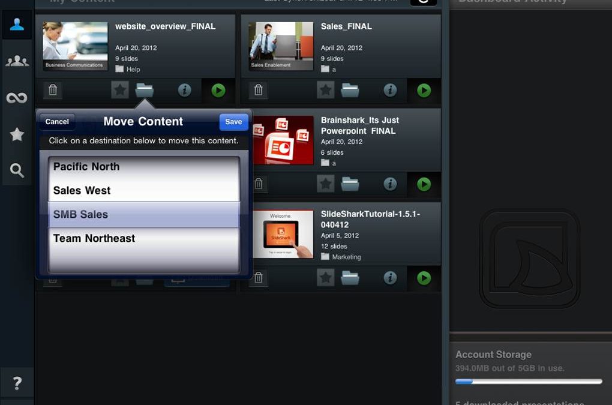The height and width of the screenshot is (405, 612).
Task: Delete SlideSharkTutorial-1.5.1 with trash icon
Action: point(259,278)
